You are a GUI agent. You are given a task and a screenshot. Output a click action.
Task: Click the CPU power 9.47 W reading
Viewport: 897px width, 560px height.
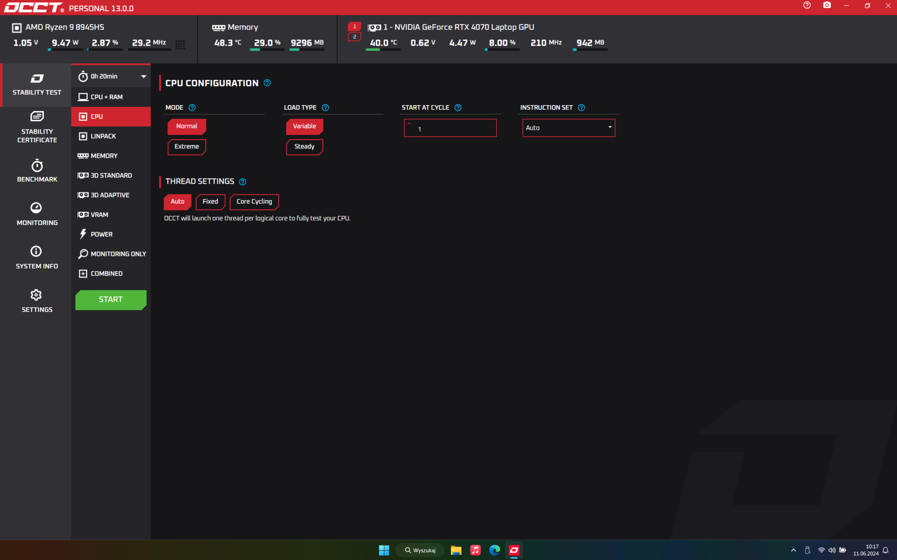65,43
